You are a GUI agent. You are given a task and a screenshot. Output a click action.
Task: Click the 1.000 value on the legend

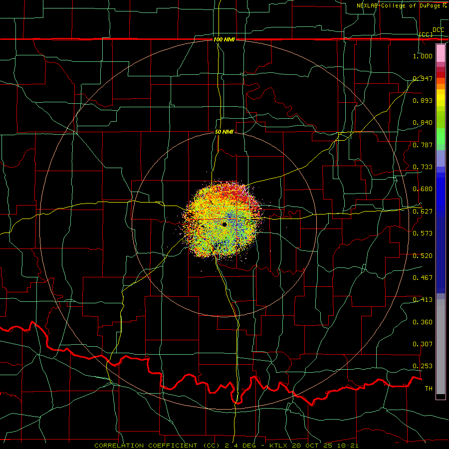point(423,56)
